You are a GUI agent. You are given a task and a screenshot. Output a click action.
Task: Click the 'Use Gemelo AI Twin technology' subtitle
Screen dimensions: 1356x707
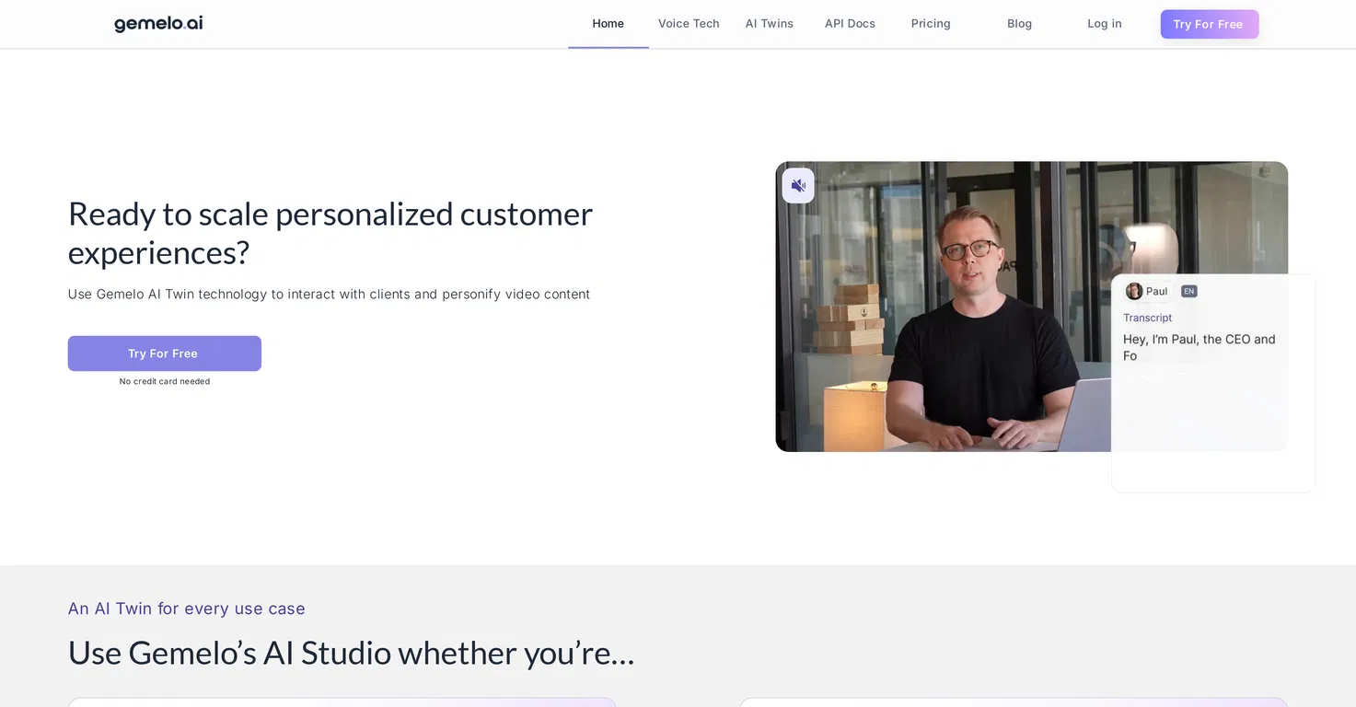click(x=329, y=295)
